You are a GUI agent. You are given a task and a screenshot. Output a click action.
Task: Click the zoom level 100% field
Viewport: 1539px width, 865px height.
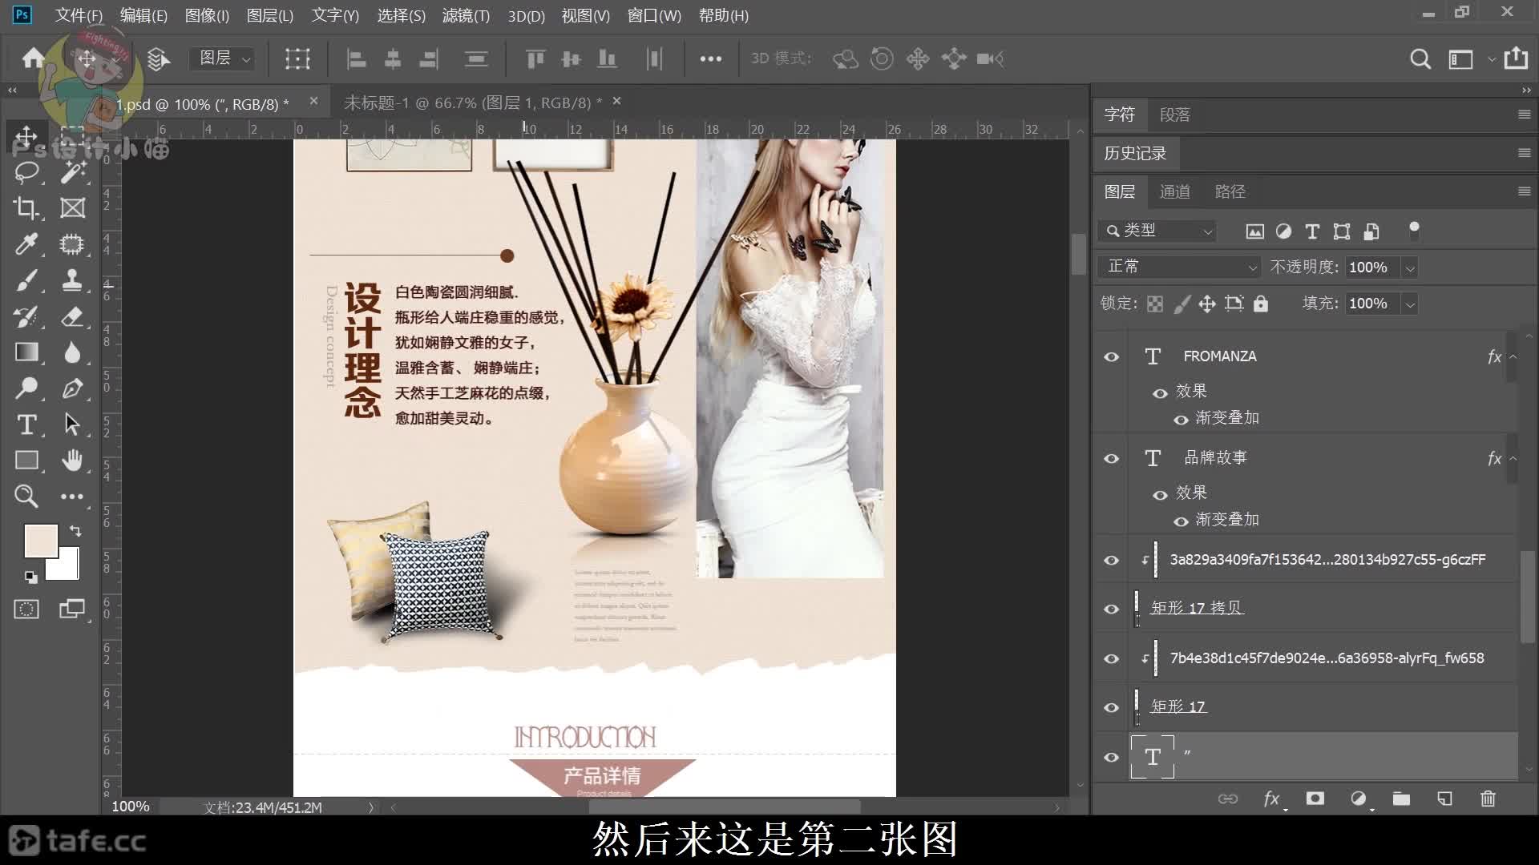131,807
